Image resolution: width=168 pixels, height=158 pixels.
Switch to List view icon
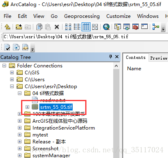coord(77,27)
